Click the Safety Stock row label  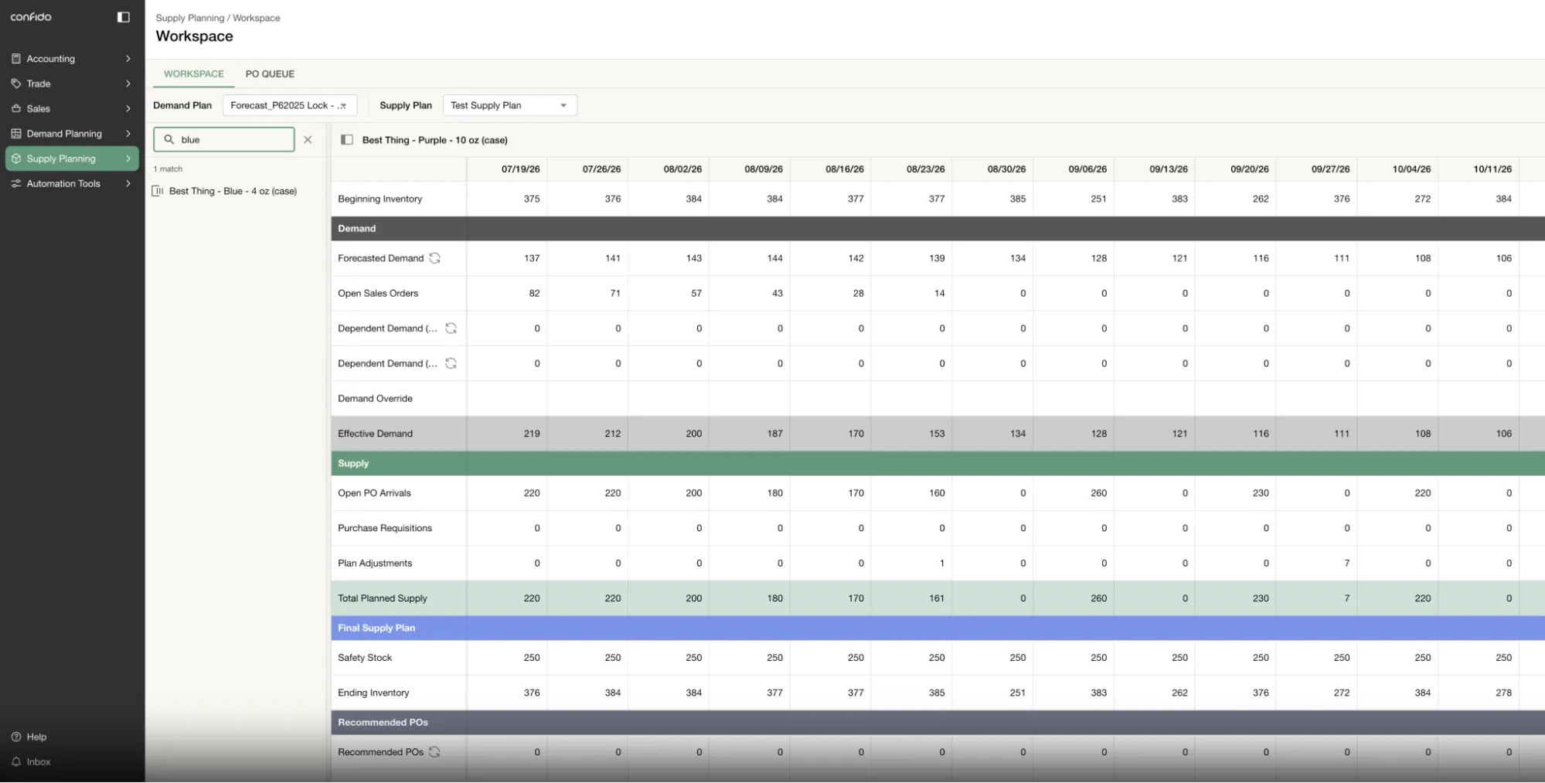pyautogui.click(x=365, y=658)
